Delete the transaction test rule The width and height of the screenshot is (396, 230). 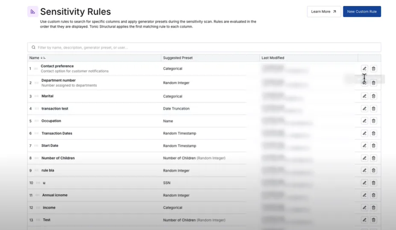[373, 109]
